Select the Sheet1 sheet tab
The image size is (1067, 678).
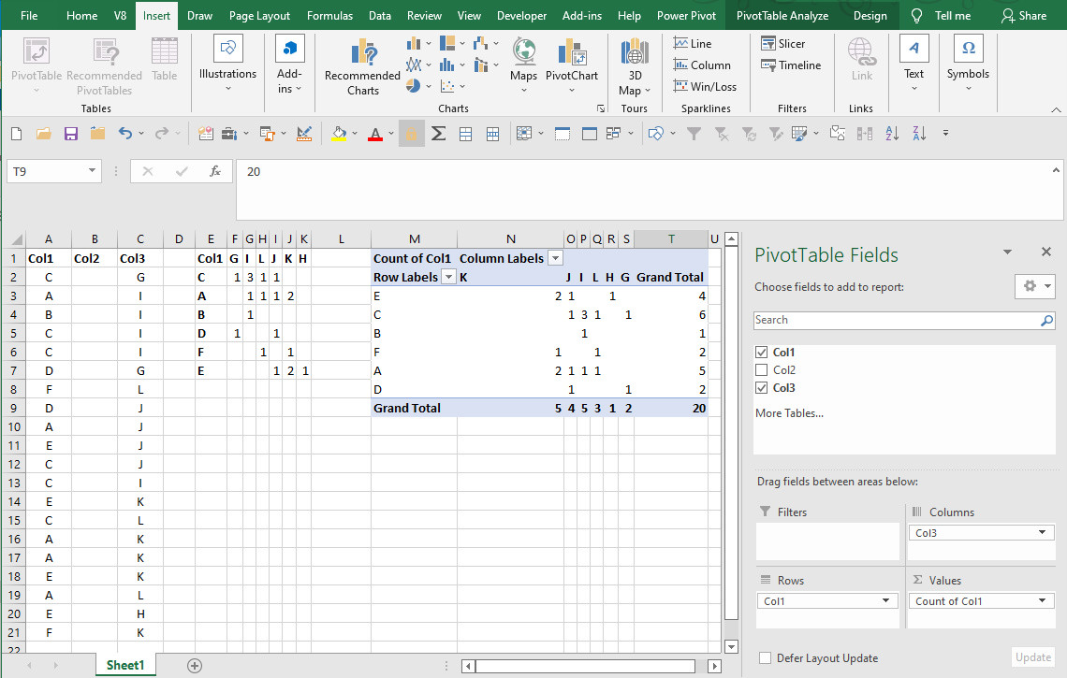(x=125, y=665)
